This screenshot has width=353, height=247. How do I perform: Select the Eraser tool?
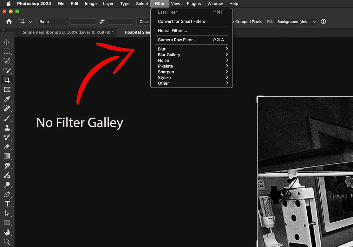7,147
